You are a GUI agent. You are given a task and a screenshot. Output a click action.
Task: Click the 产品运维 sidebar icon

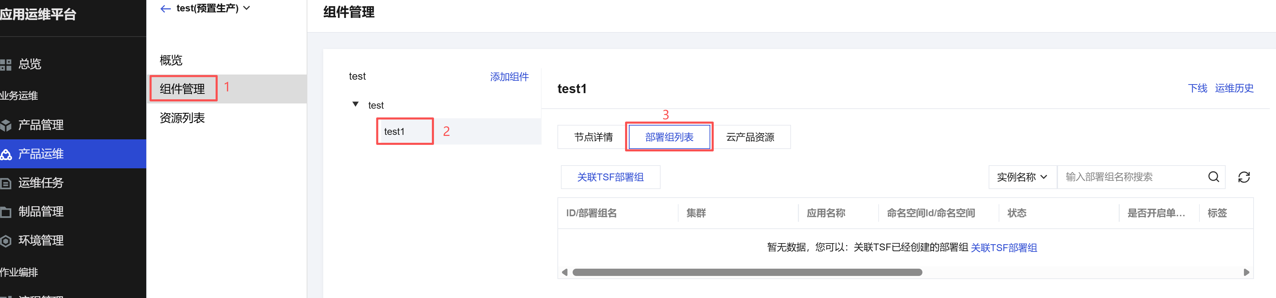[6, 155]
